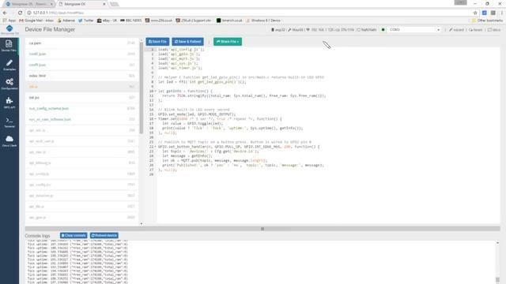Bookmark this page with the star
The height and width of the screenshot is (284, 506).
(475, 13)
